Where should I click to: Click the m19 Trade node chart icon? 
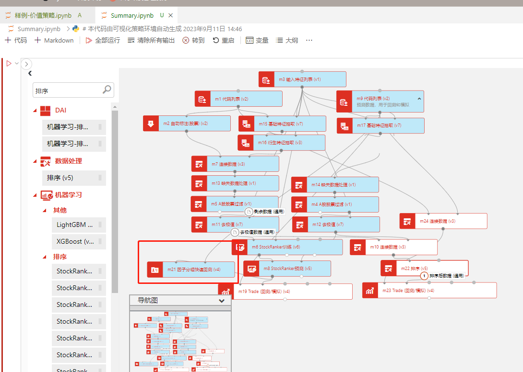[x=225, y=291]
